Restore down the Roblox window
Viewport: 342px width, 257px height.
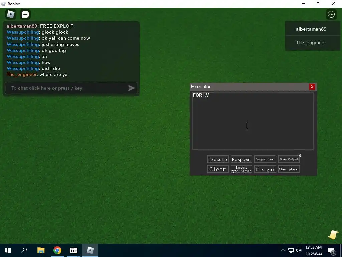tap(318, 3)
